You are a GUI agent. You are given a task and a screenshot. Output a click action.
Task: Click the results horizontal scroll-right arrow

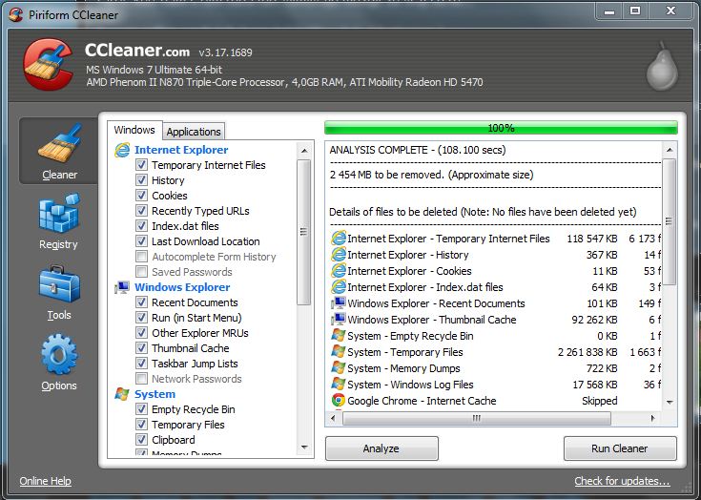tap(653, 419)
